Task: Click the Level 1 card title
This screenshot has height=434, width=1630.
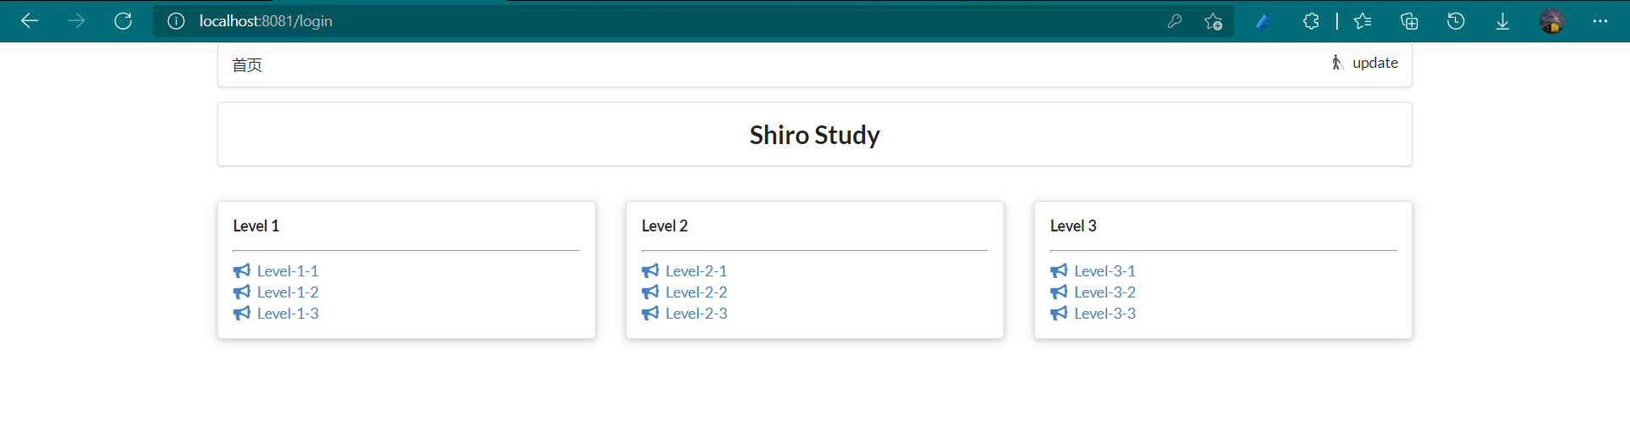Action: click(256, 226)
